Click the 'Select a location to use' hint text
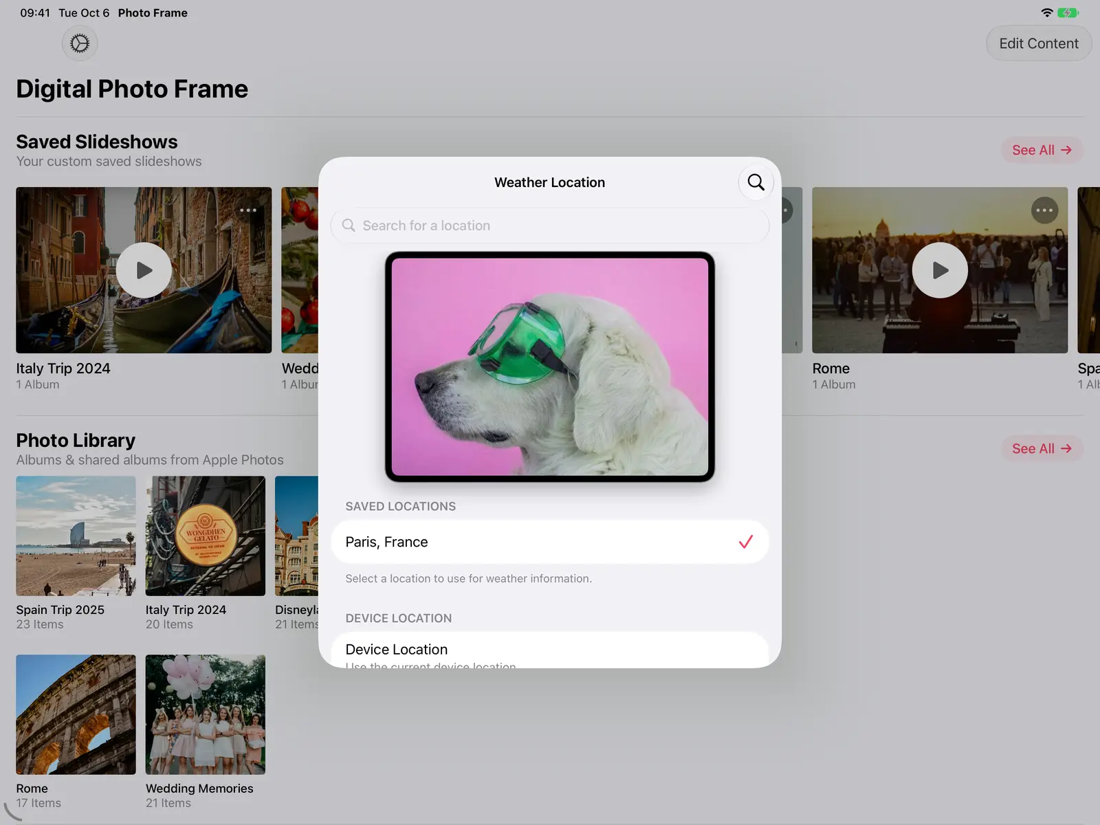1100x825 pixels. pyautogui.click(x=469, y=579)
